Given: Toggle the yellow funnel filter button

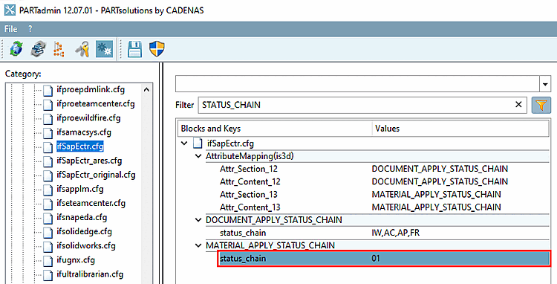Looking at the screenshot, I should pyautogui.click(x=541, y=105).
